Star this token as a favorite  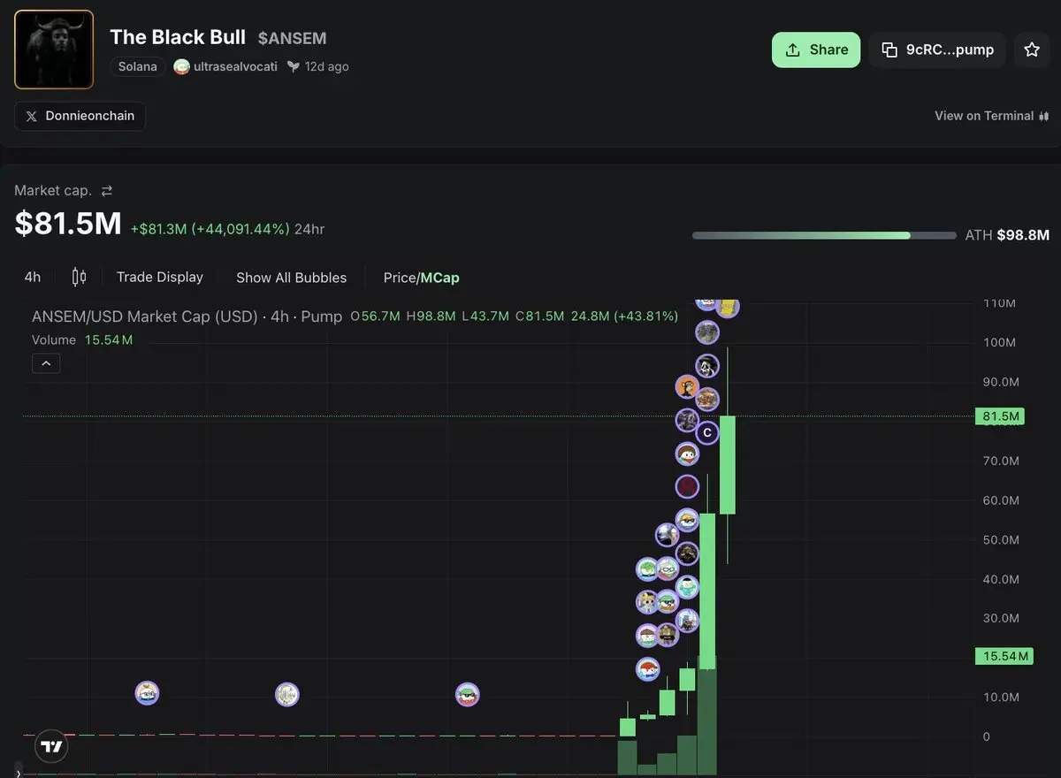point(1032,50)
